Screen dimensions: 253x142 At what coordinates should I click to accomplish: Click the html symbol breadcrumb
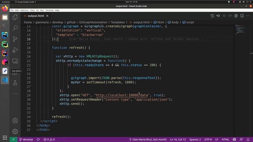coord(159,22)
